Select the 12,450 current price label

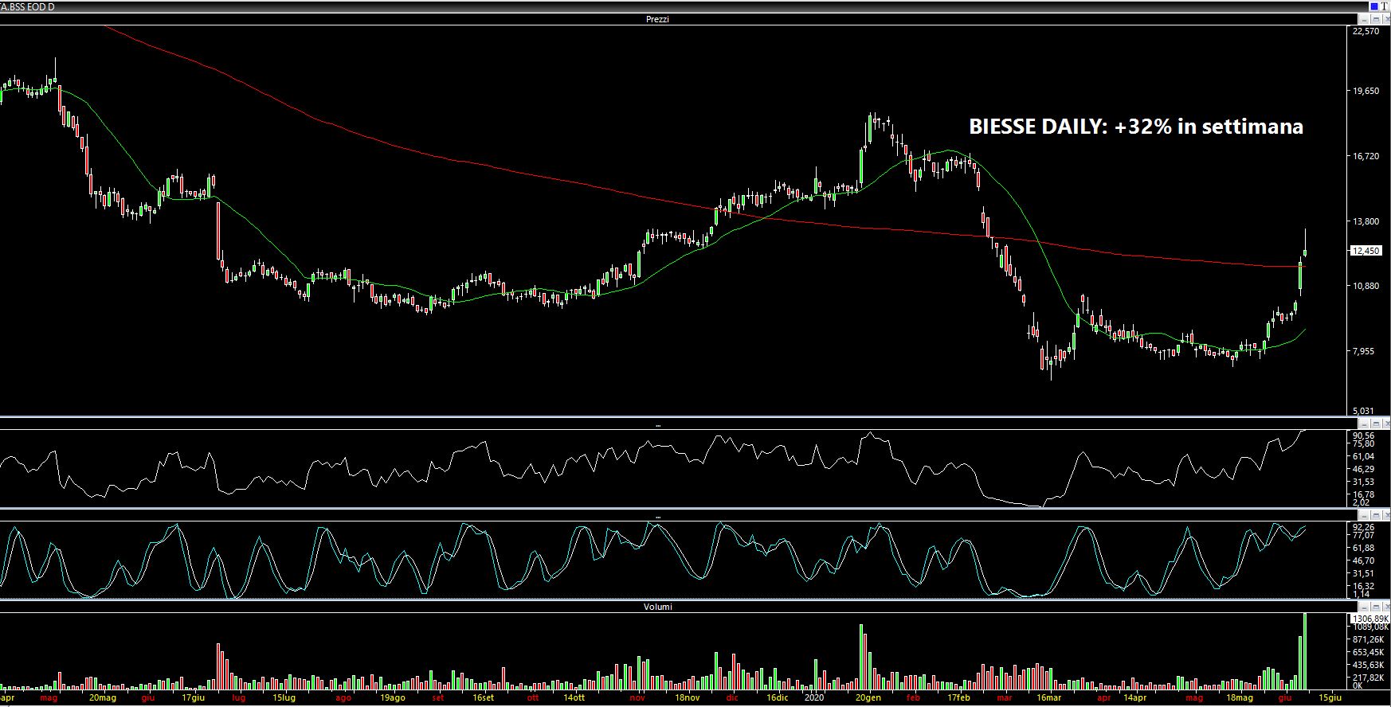pos(1366,251)
